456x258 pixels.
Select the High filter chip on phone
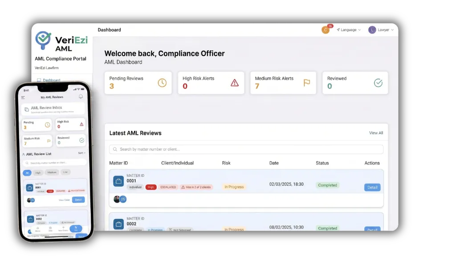coord(38,173)
